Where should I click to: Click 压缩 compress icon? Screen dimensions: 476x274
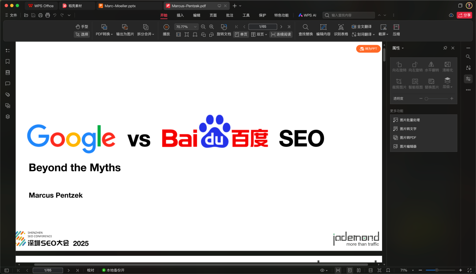click(396, 30)
